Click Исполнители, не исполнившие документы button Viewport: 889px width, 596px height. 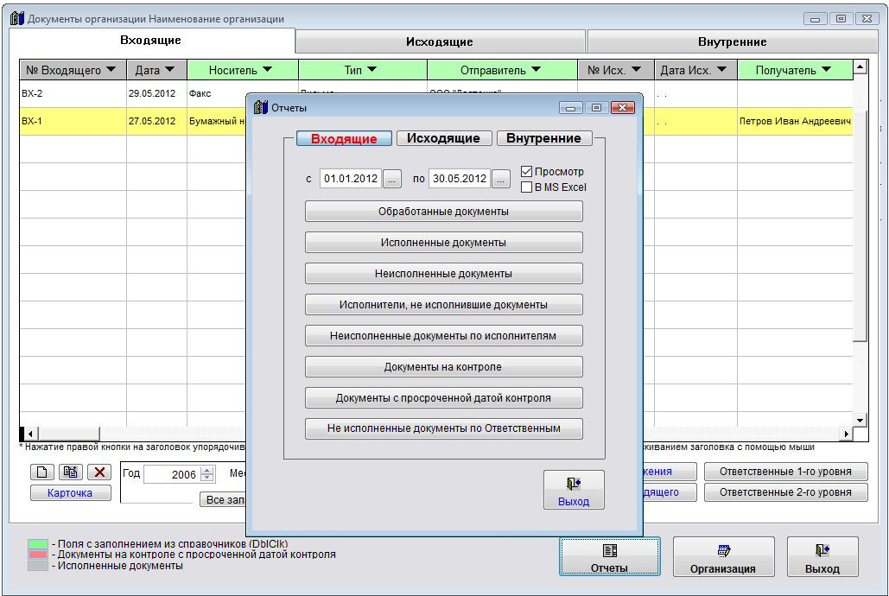click(x=443, y=305)
